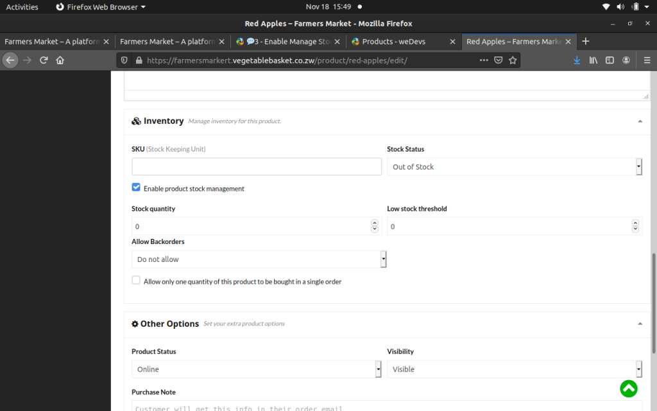Click the Save to Pocket icon
This screenshot has width=657, height=411.
pyautogui.click(x=499, y=60)
